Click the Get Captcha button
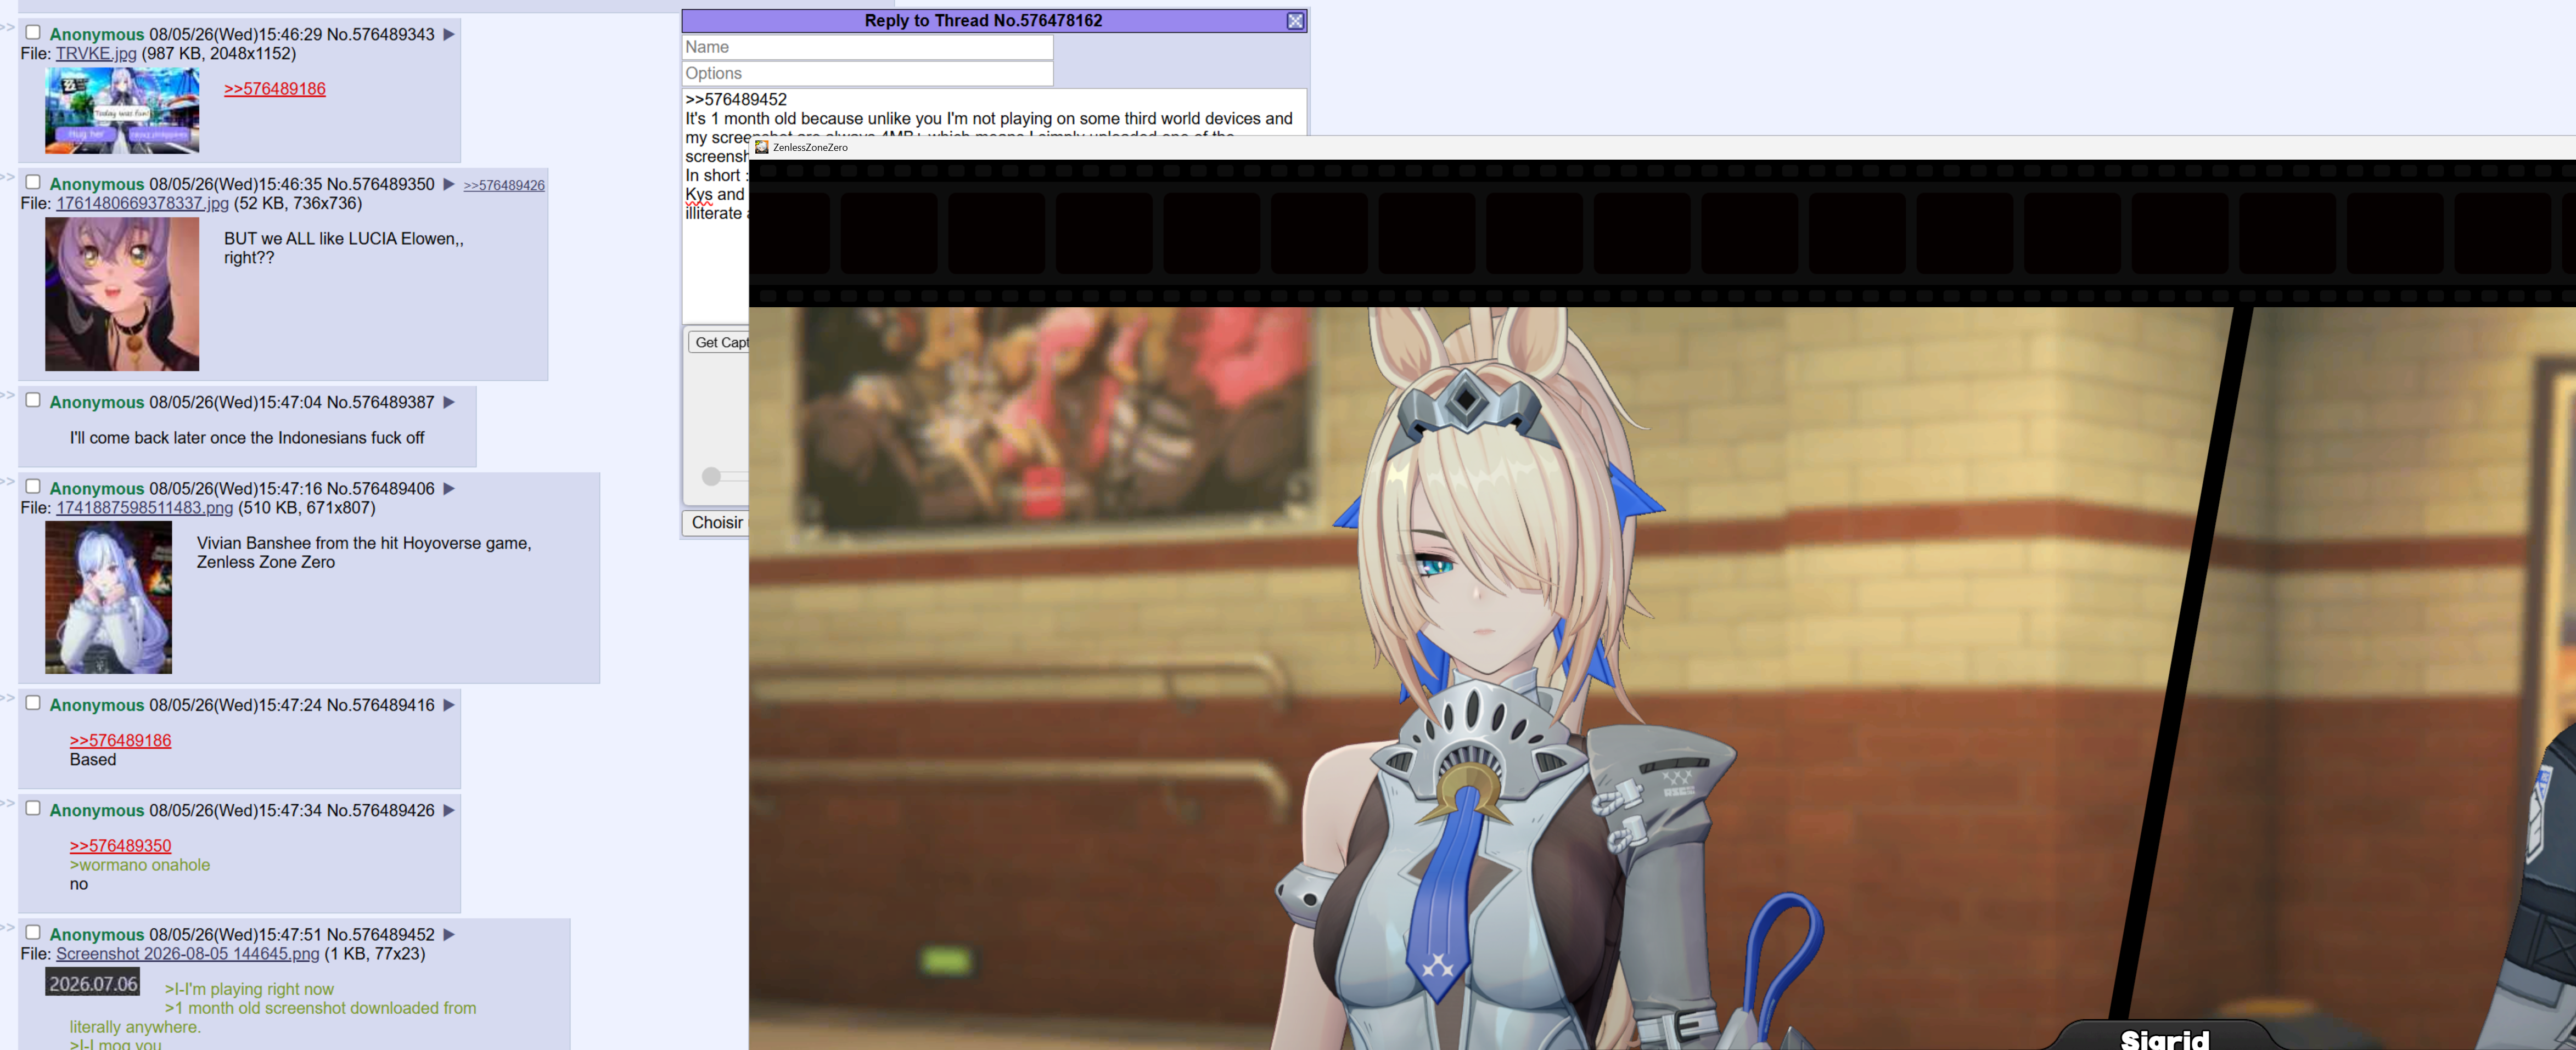This screenshot has height=1050, width=2576. click(719, 343)
